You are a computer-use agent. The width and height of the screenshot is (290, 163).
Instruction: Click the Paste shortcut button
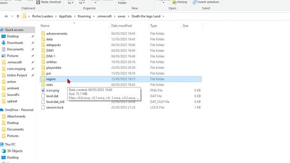pyautogui.click(x=49, y=2)
